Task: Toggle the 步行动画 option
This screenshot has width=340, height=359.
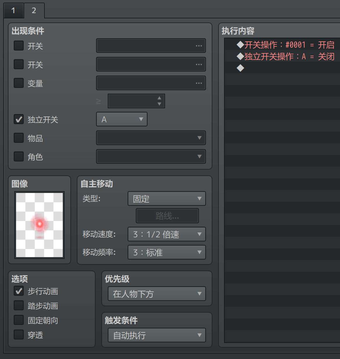Action: tap(19, 291)
